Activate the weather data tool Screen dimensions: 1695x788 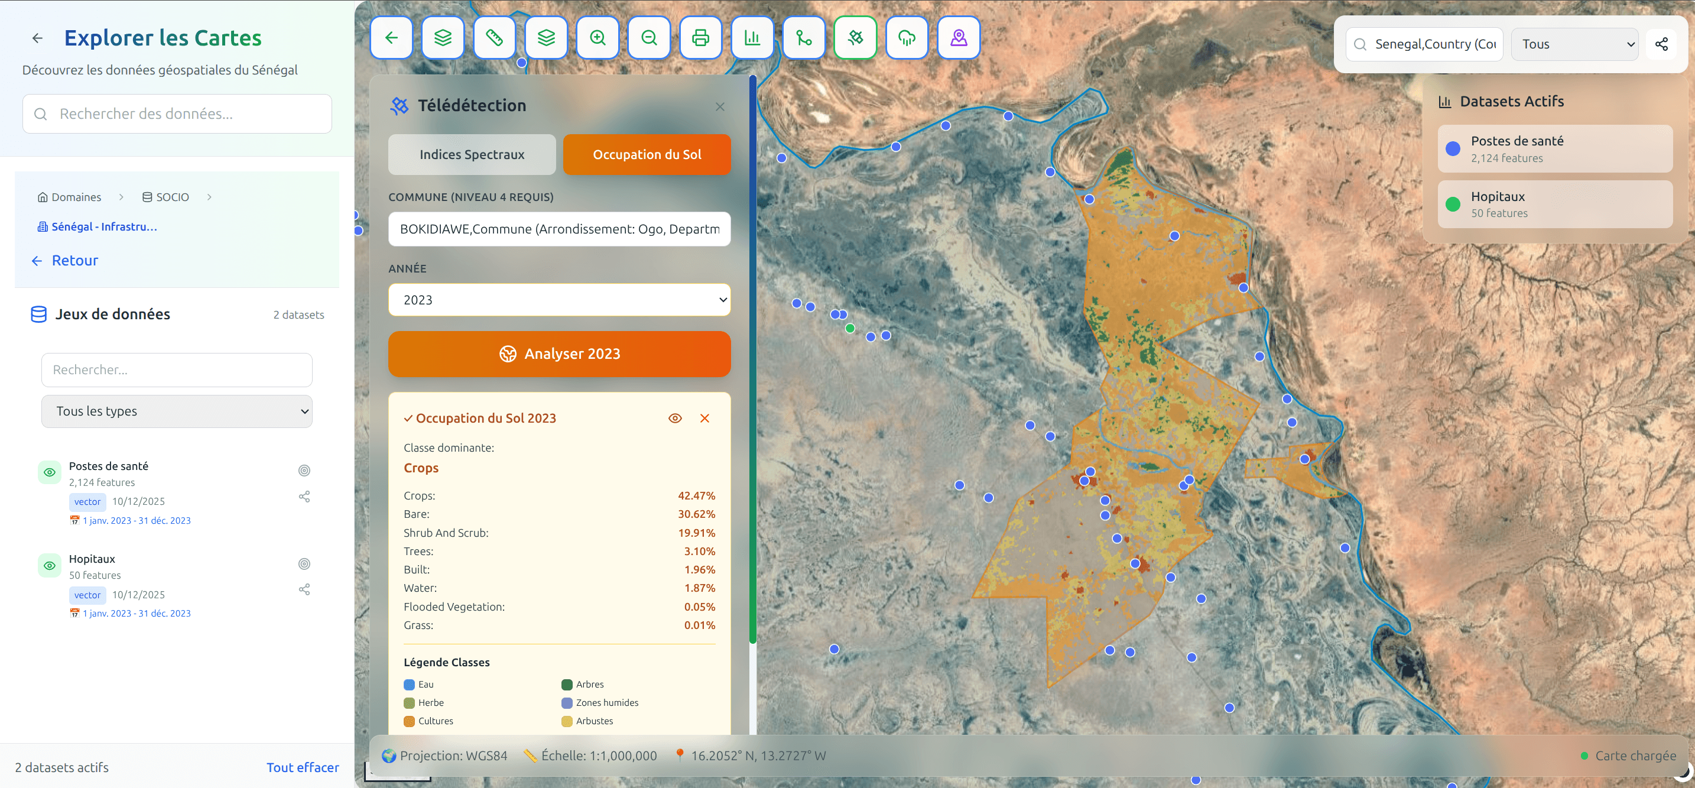[x=907, y=37]
